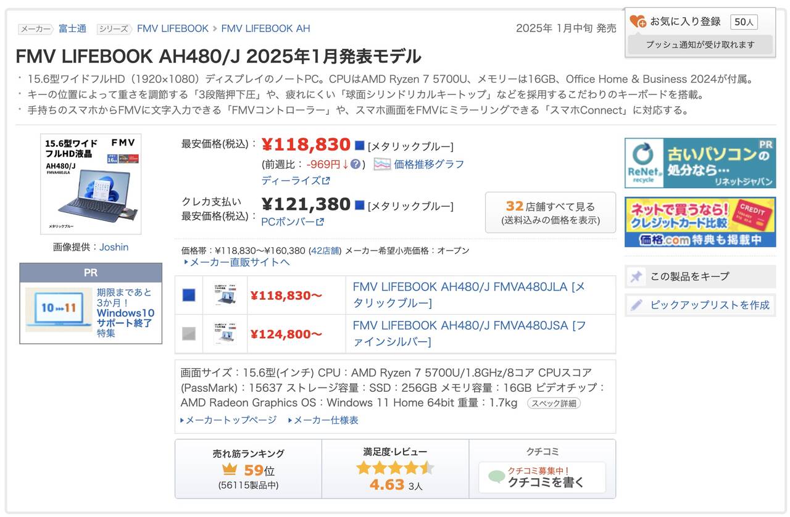Click the main laptop product image
Screen dimensions: 790x517
pyautogui.click(x=91, y=184)
